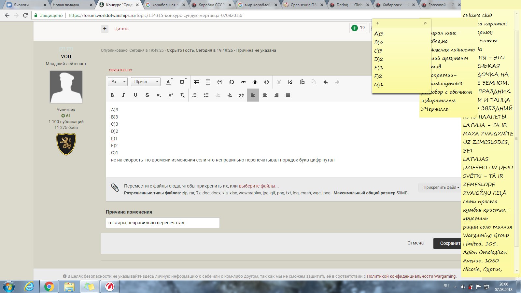521x293 pixels.
Task: Reload the current page
Action: coord(25,15)
